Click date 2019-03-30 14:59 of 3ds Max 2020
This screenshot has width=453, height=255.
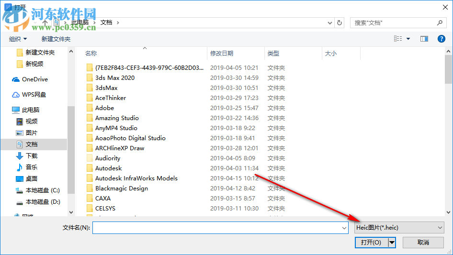(234, 78)
